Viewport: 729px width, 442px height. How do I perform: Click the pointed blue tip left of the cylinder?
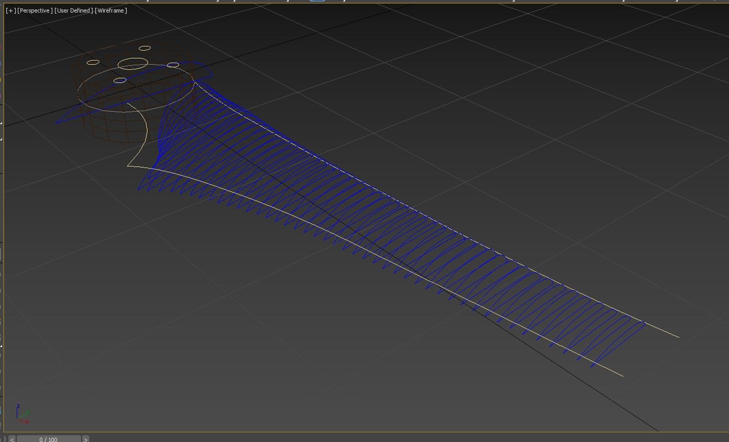point(58,123)
